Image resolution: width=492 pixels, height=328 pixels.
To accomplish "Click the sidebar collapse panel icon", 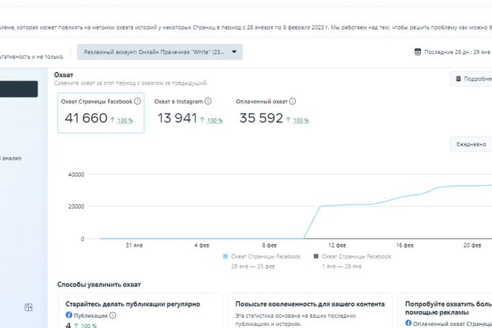I will (x=29, y=307).
